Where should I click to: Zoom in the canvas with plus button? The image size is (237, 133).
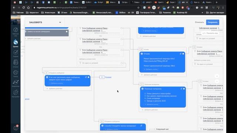217,76
